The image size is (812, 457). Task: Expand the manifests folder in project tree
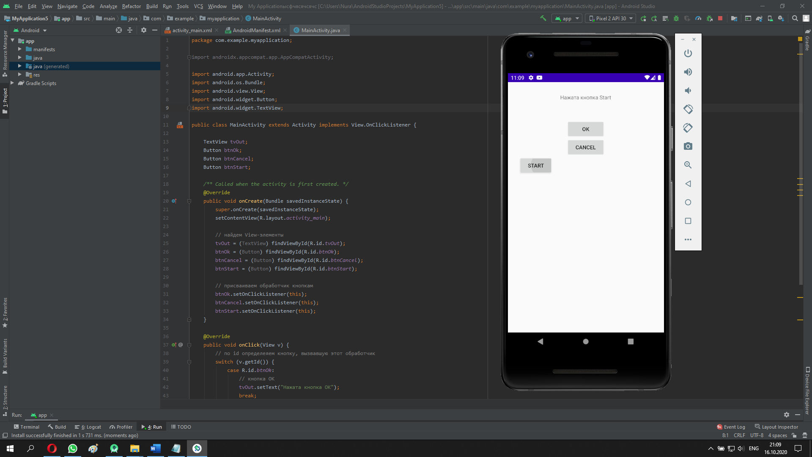coord(20,50)
